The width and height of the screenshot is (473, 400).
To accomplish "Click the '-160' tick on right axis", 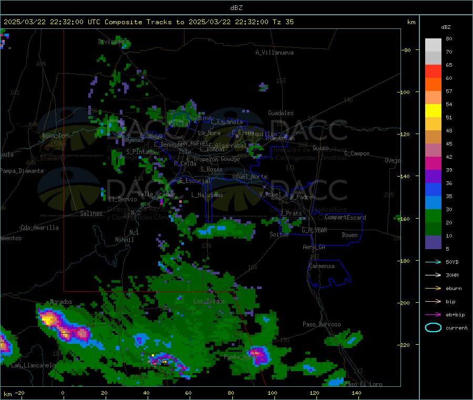I will click(405, 219).
